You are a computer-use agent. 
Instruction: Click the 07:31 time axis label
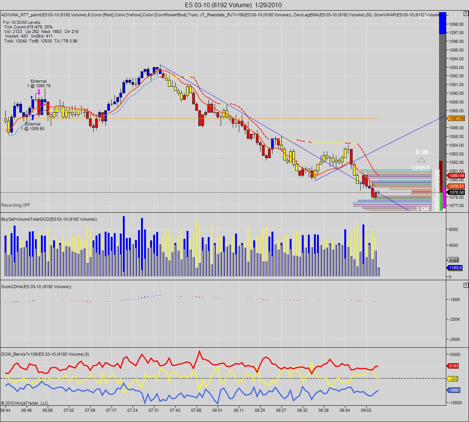(x=154, y=410)
